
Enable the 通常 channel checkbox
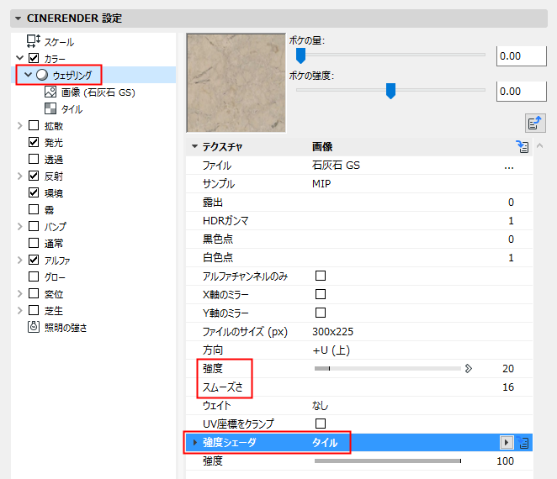[x=34, y=243]
